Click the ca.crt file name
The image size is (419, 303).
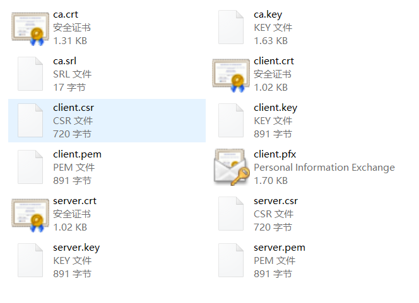66,14
